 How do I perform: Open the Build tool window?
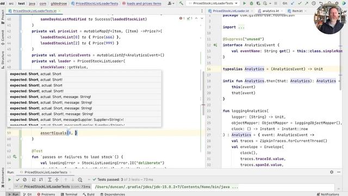[89, 194]
